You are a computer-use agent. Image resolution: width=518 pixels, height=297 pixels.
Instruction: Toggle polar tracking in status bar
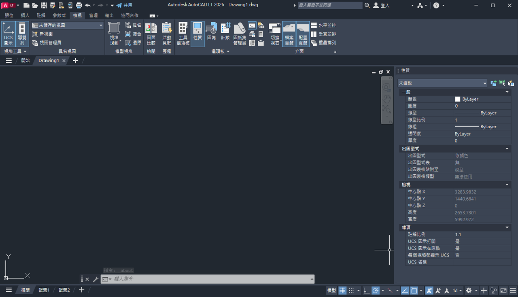376,290
